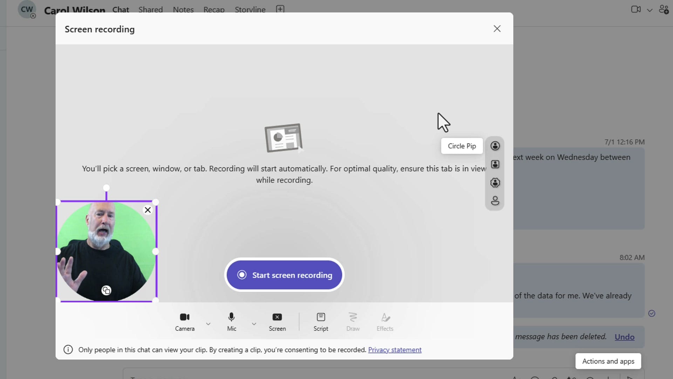
Task: Click the 8:02 AM message timestamp
Action: click(632, 258)
